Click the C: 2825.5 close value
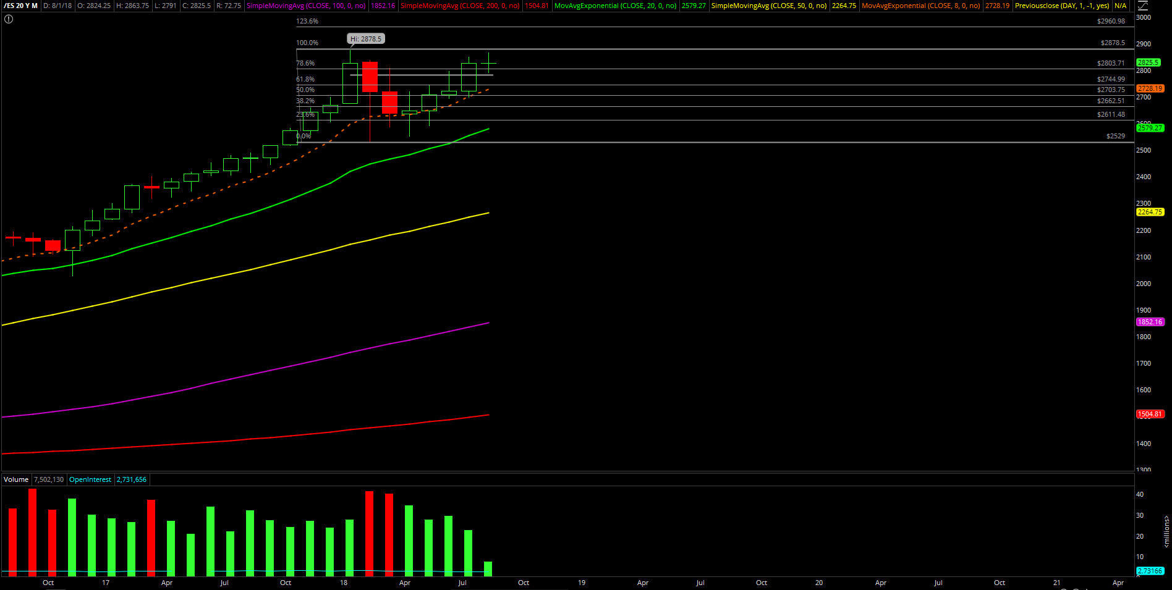 (197, 6)
